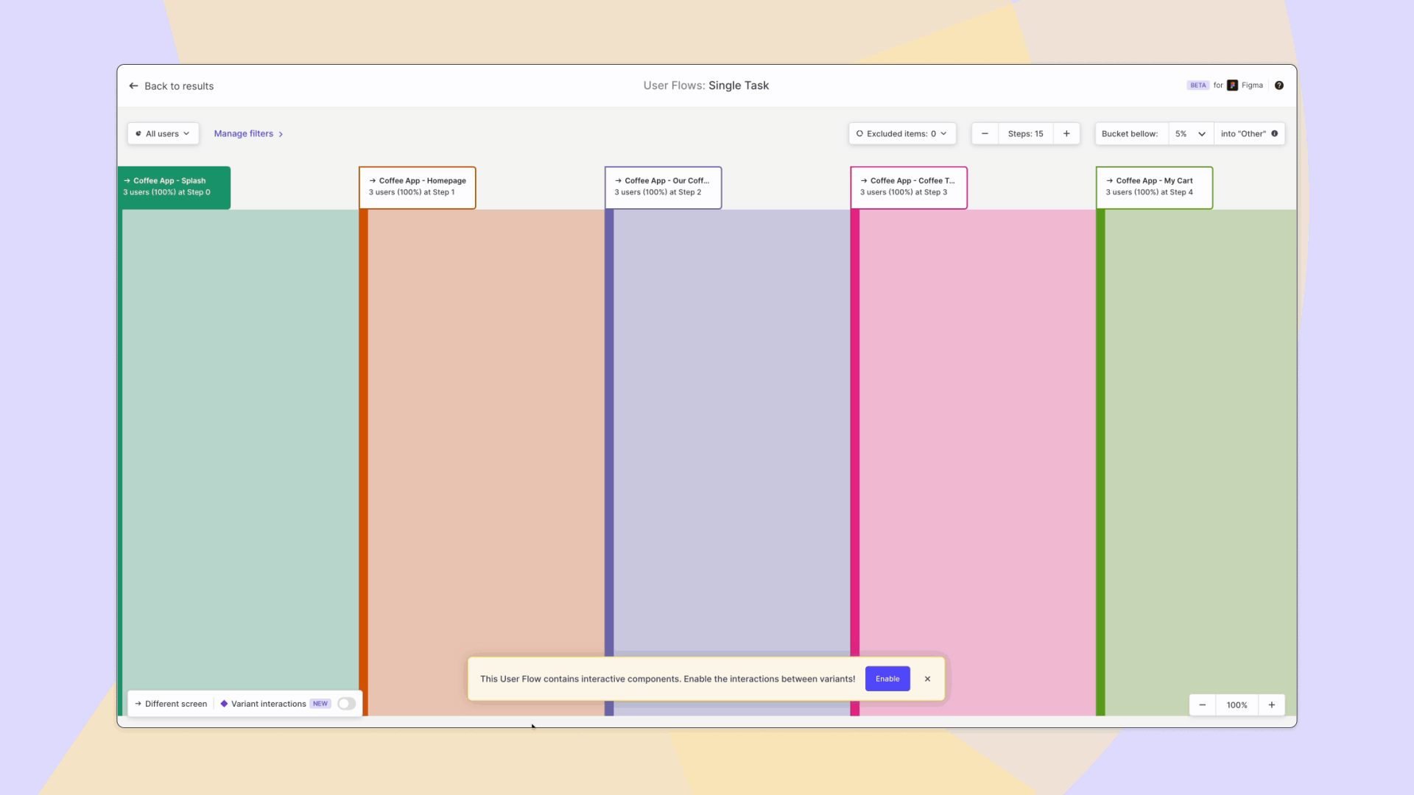The height and width of the screenshot is (795, 1414).
Task: Click the Figma logo icon in header
Action: pyautogui.click(x=1232, y=85)
